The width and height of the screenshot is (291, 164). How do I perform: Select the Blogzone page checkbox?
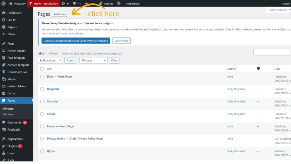(42, 89)
